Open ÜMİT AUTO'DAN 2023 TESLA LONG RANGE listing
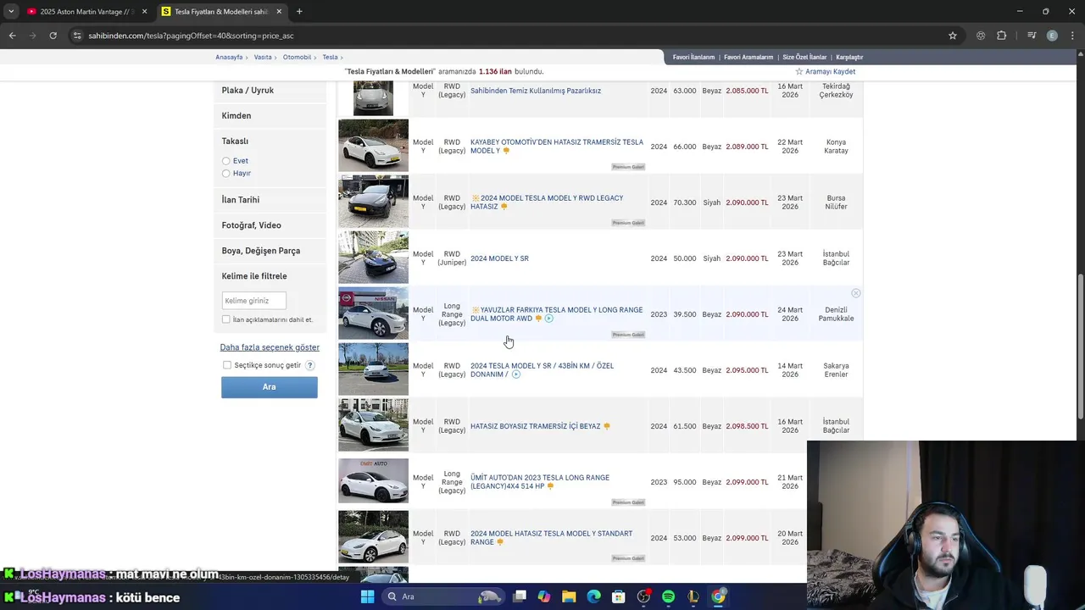 pos(540,482)
